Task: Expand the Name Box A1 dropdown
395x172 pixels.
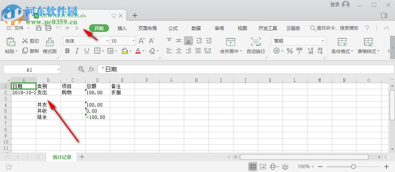Action: (x=59, y=70)
